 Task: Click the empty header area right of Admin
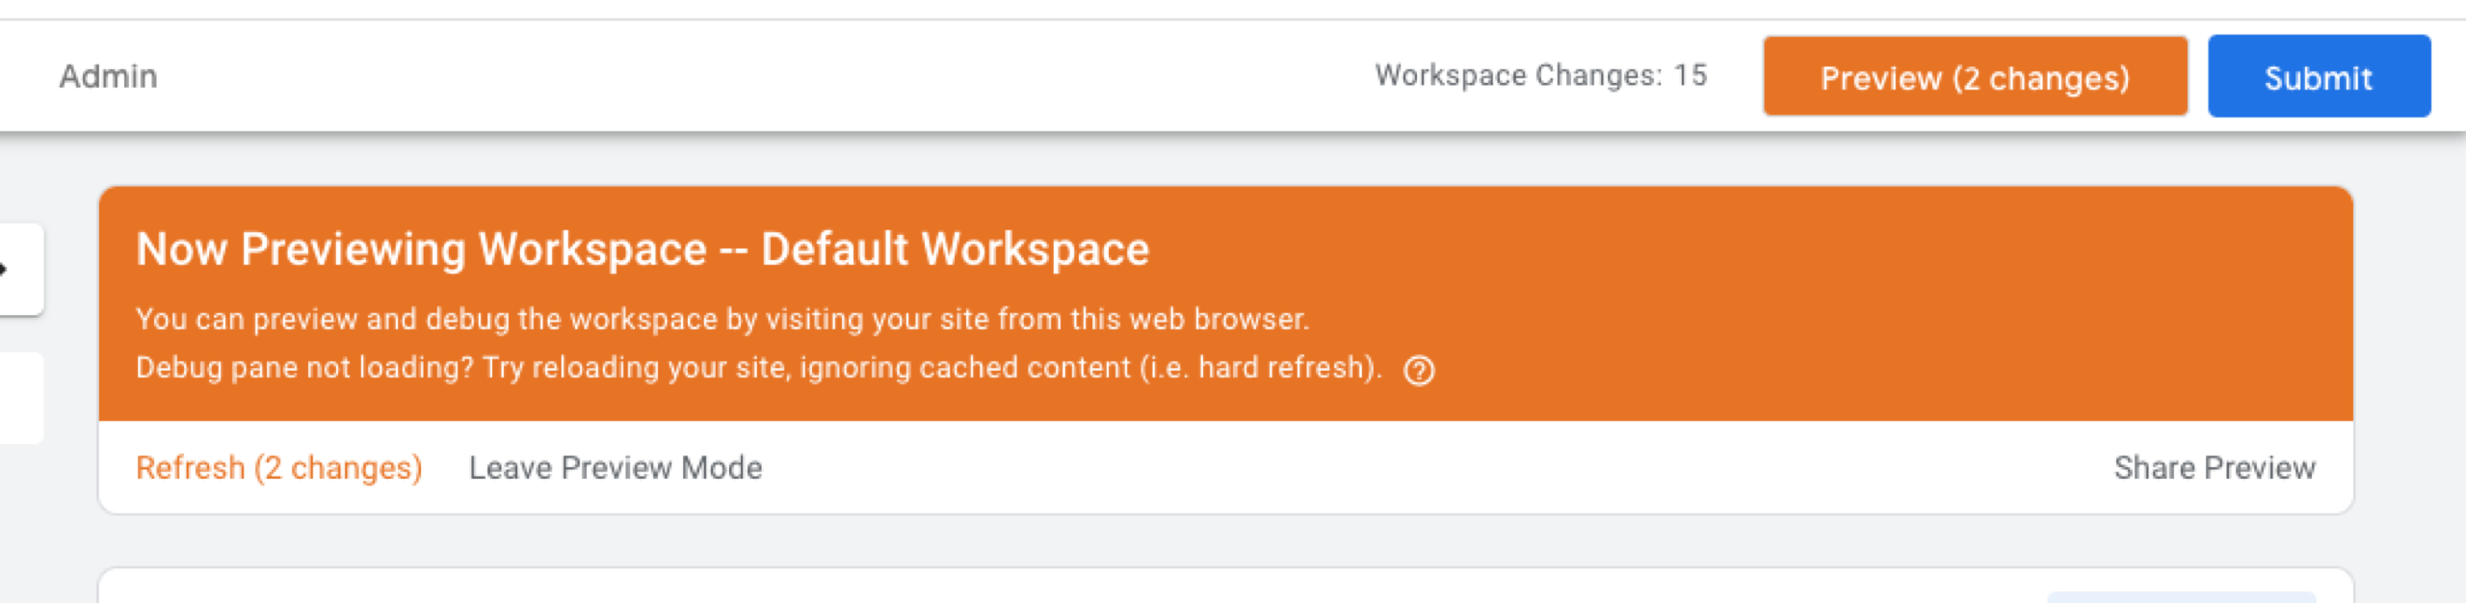(x=761, y=76)
